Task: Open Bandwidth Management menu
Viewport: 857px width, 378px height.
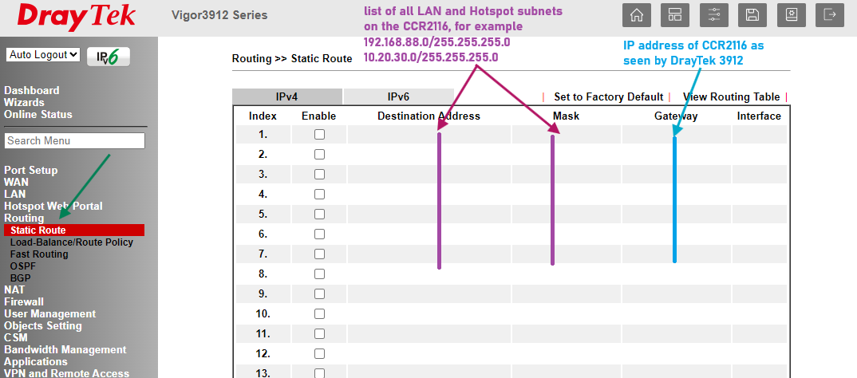Action: [65, 350]
